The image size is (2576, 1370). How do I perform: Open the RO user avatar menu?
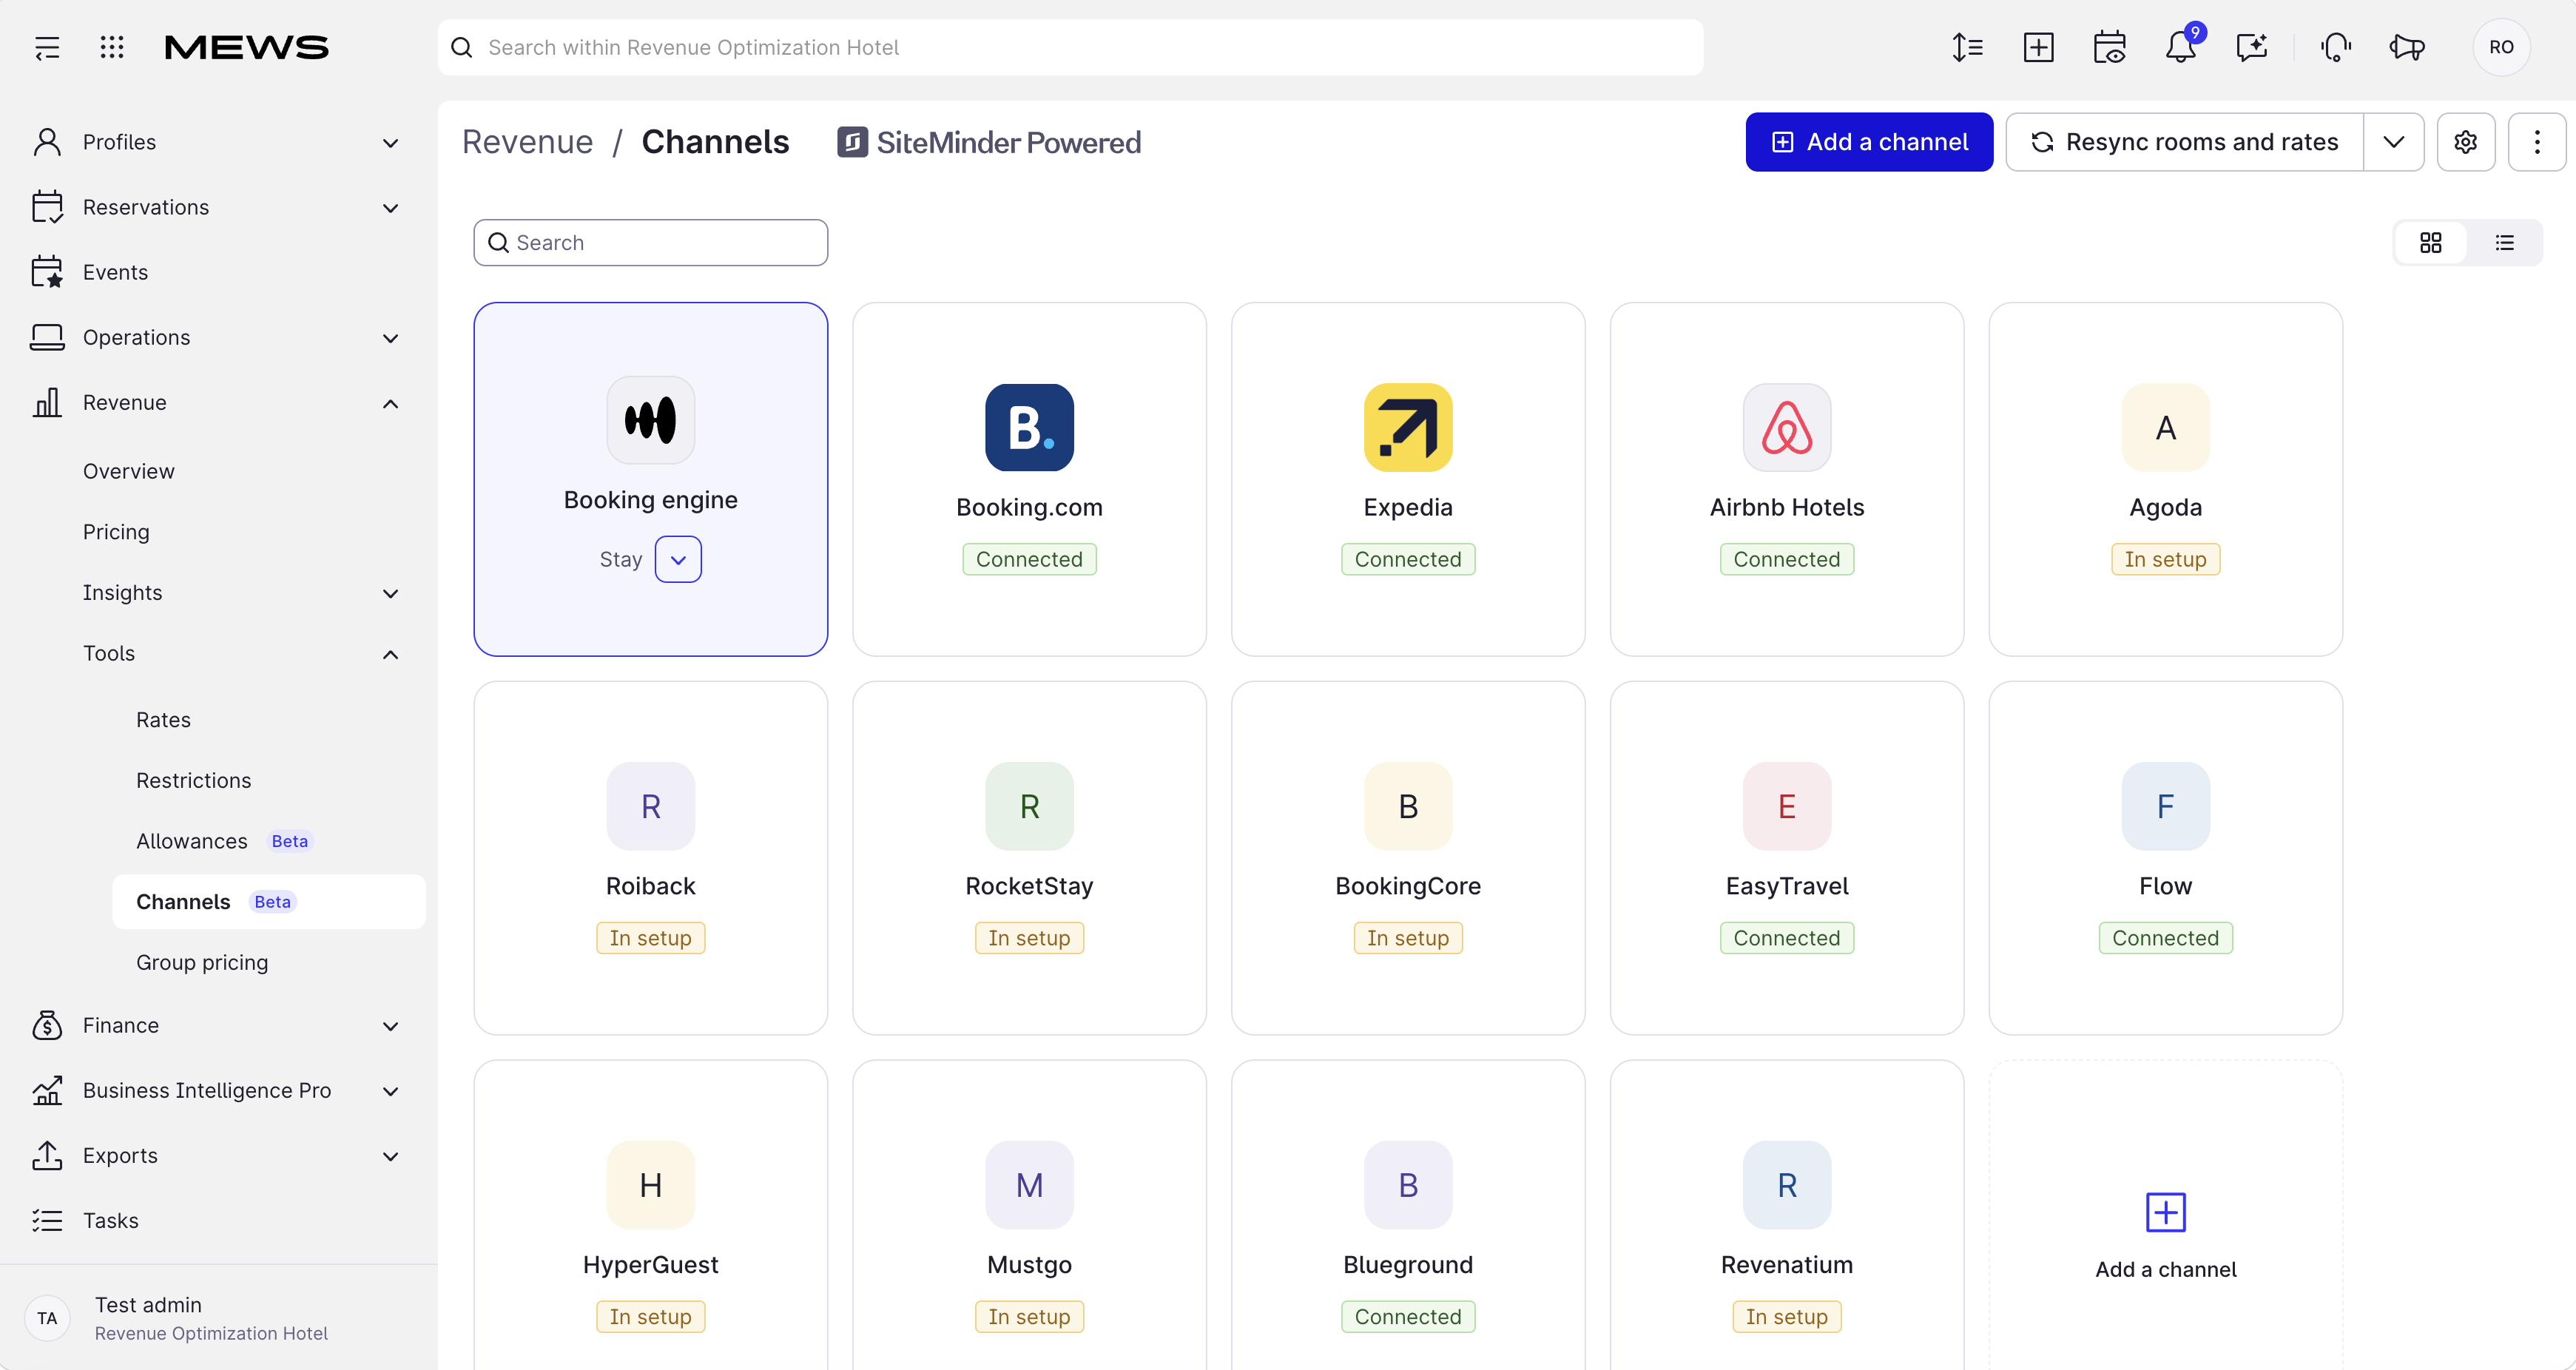pos(2501,47)
